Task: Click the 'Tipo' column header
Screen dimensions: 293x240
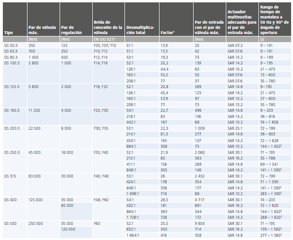Action: (9, 33)
